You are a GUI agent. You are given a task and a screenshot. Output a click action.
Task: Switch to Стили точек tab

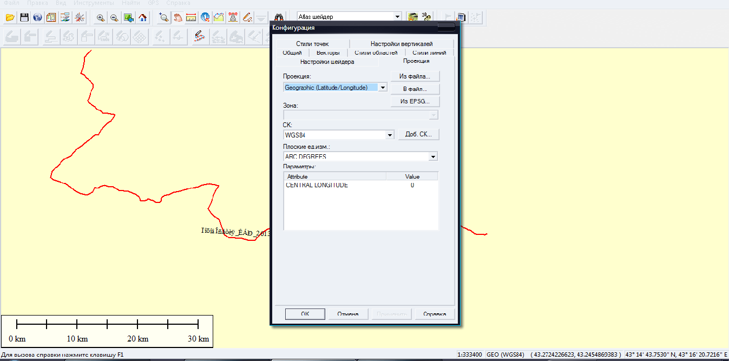coord(312,44)
